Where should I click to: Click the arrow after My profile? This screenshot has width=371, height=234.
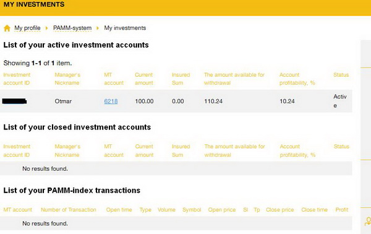click(46, 28)
